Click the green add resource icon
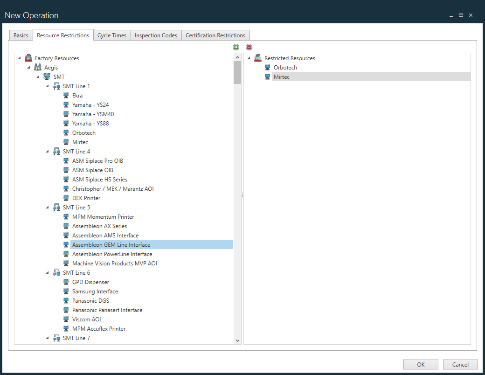The height and width of the screenshot is (375, 485). coord(236,47)
